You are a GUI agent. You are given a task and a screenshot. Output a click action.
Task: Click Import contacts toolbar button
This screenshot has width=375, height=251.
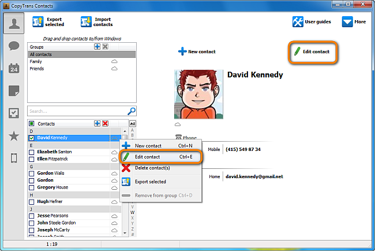[96, 22]
